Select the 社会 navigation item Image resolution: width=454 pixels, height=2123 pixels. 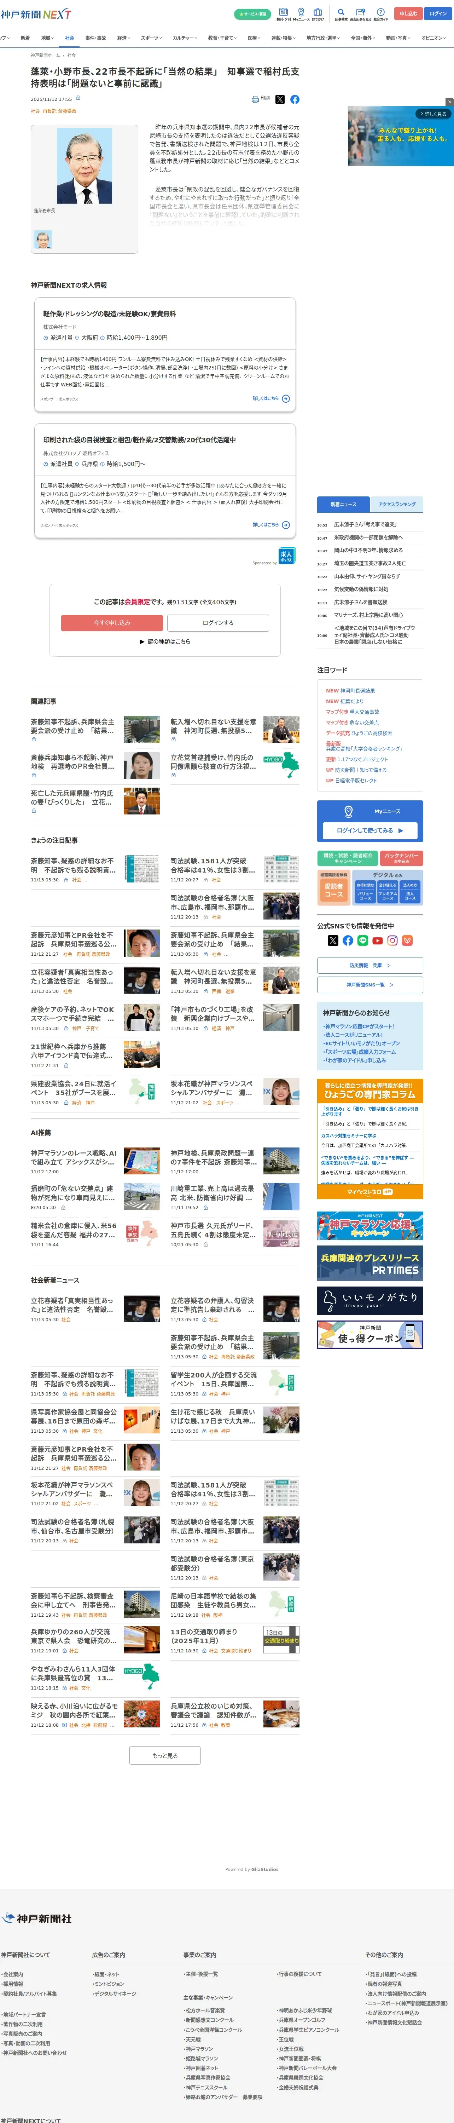point(69,38)
